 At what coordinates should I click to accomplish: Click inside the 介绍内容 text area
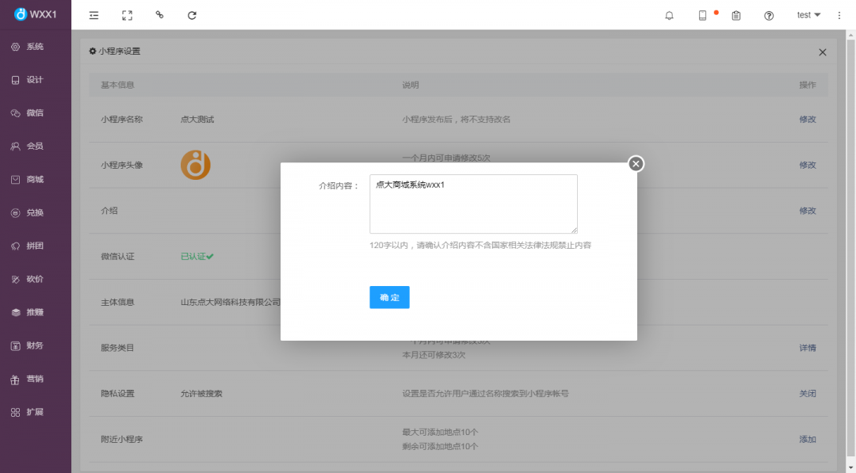[x=473, y=202]
